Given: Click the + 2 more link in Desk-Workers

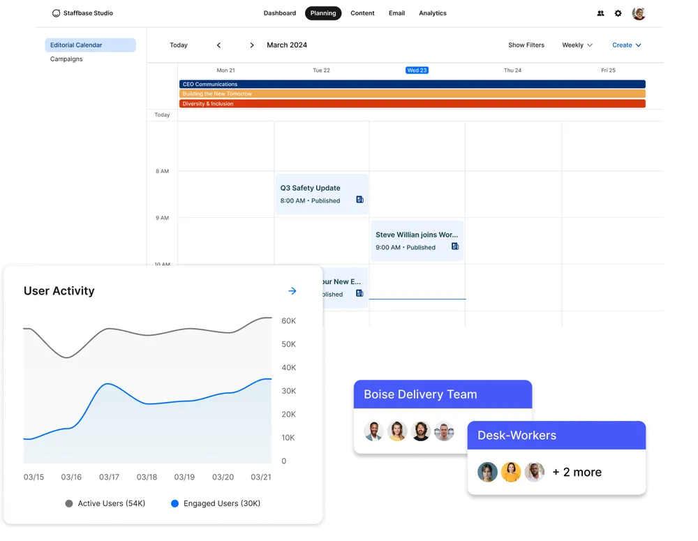Looking at the screenshot, I should [x=577, y=472].
